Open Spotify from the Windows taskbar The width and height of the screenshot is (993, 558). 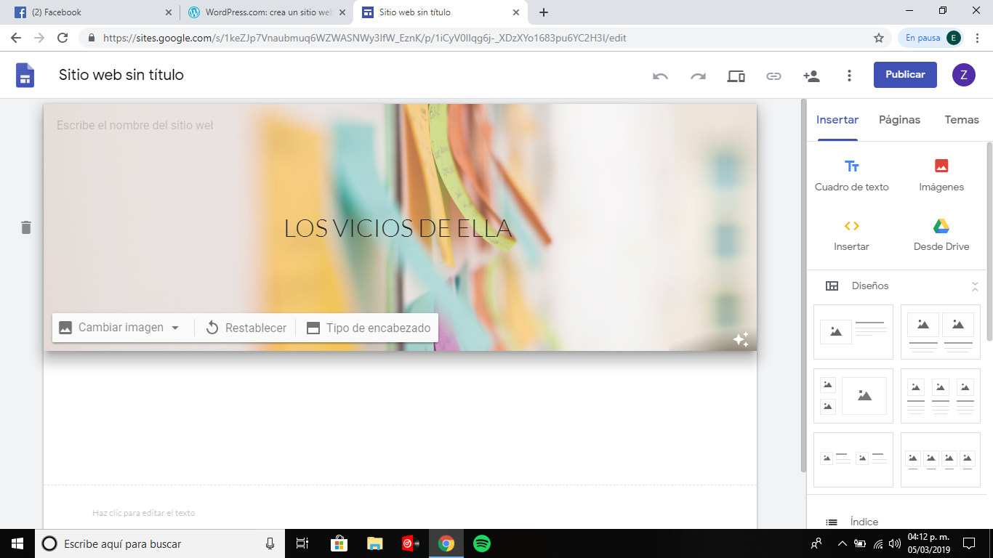click(x=481, y=543)
